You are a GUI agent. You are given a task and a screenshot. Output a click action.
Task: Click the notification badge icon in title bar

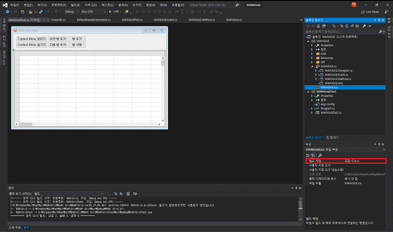(354, 5)
